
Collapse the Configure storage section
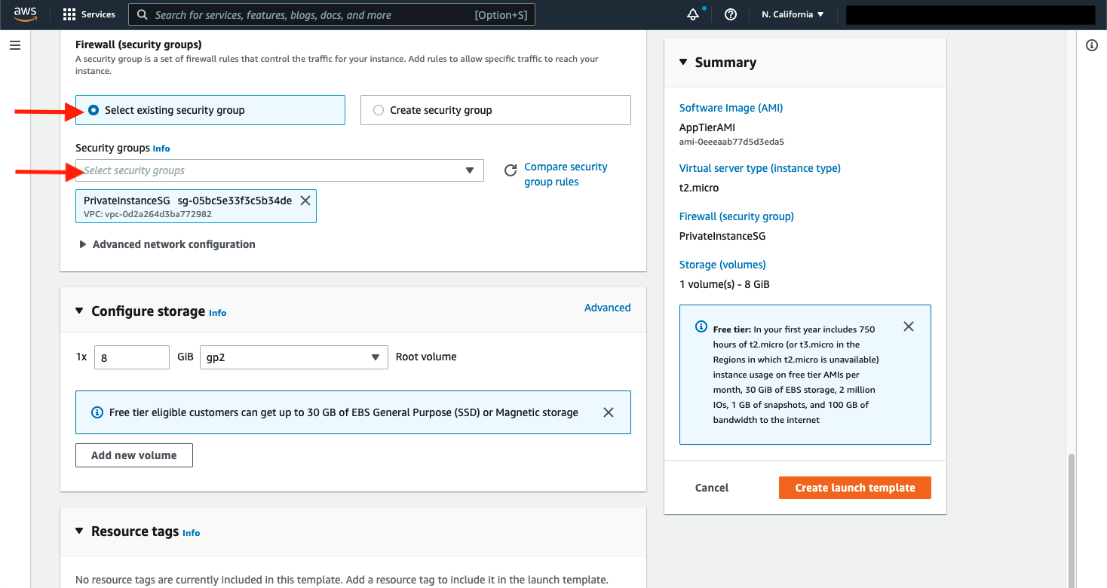coord(79,311)
